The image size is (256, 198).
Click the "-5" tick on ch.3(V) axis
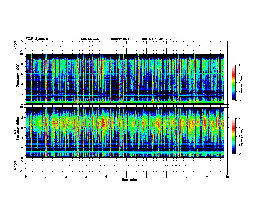(22, 171)
